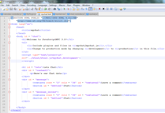Open the Search menu
The image size is (165, 113).
[15, 5]
